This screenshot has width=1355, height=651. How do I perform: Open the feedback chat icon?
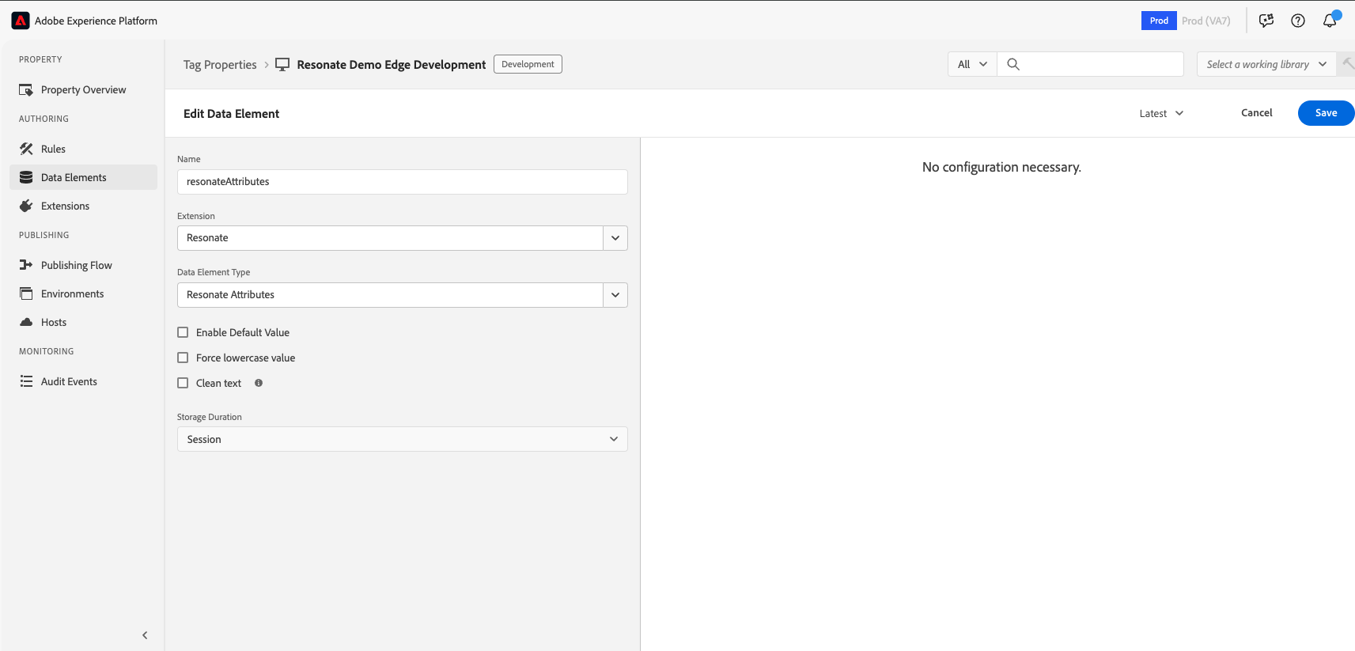tap(1266, 21)
